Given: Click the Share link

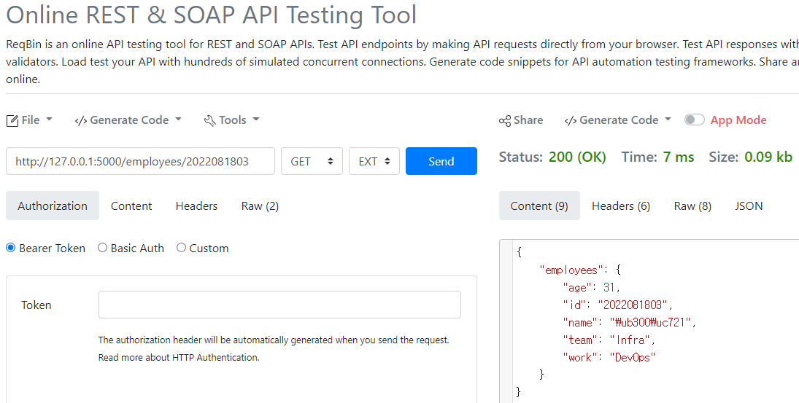Looking at the screenshot, I should pyautogui.click(x=521, y=120).
